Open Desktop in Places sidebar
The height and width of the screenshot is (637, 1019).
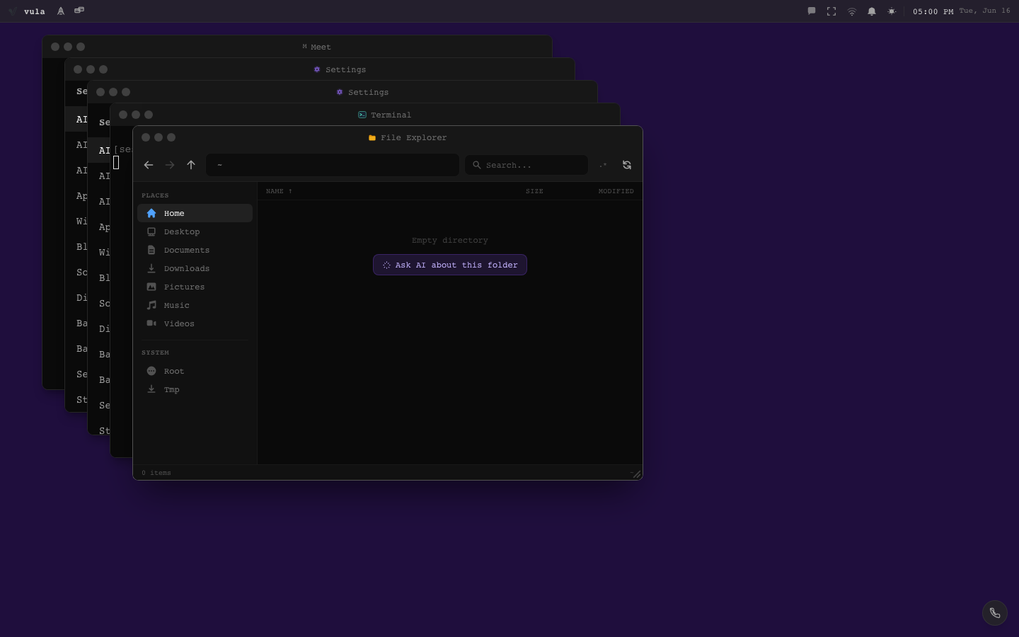pyautogui.click(x=195, y=231)
